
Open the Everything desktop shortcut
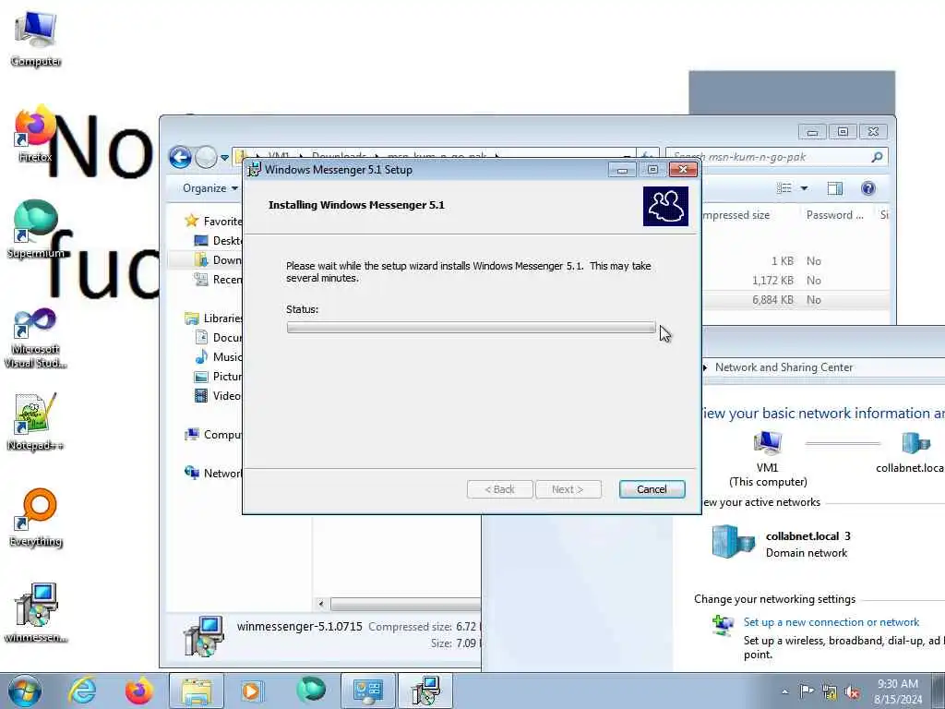click(36, 517)
